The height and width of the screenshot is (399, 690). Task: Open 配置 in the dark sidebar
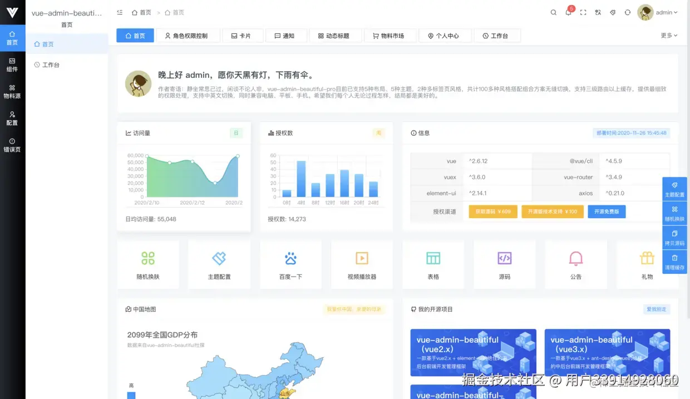[12, 119]
